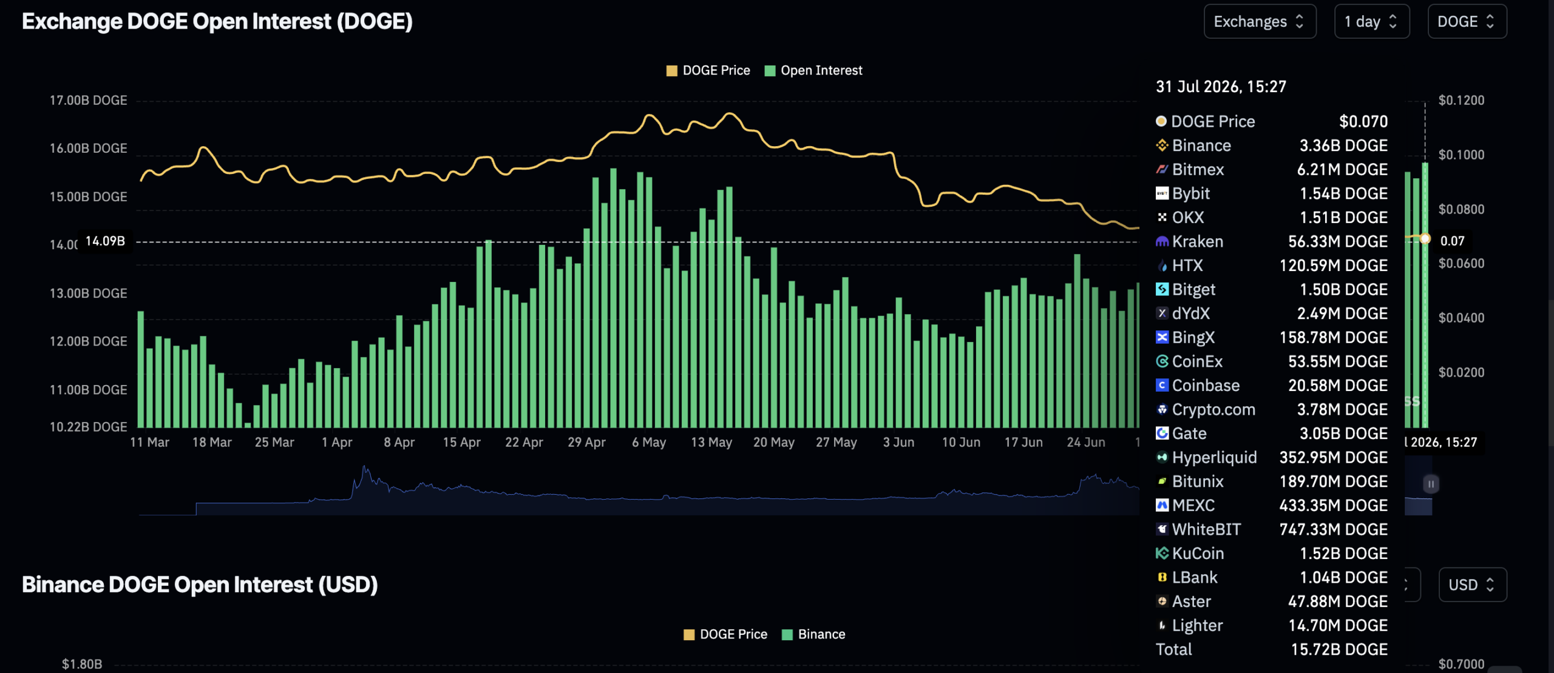This screenshot has height=673, width=1554.
Task: Click the 0.07 price marker on right axis
Action: 1452,241
